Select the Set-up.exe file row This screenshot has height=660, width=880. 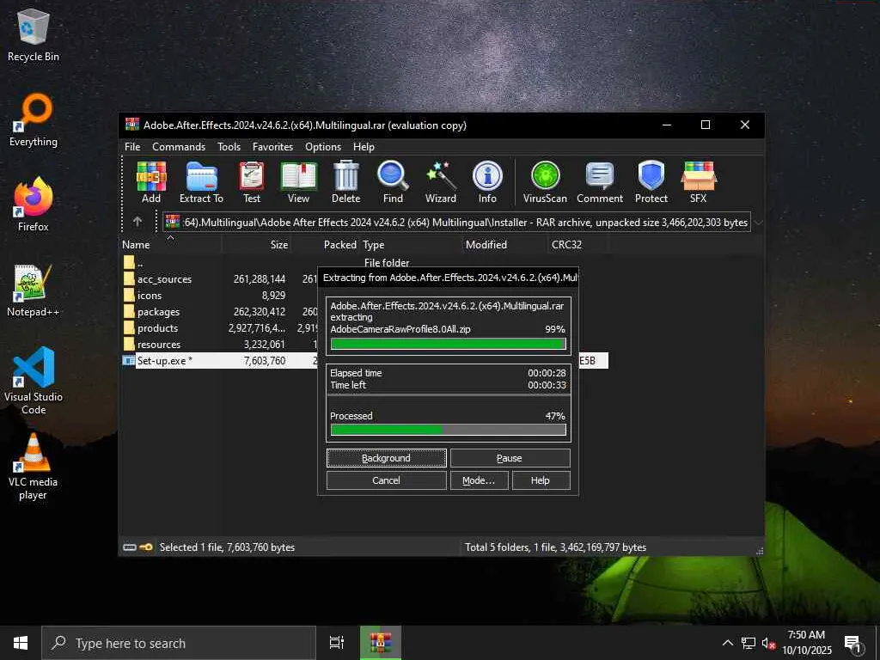pos(220,360)
